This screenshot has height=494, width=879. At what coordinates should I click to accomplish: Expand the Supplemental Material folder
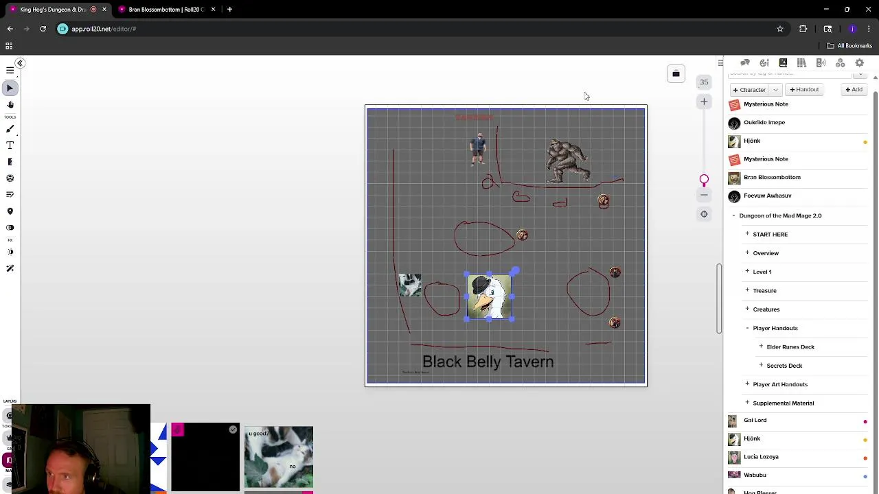(x=747, y=403)
